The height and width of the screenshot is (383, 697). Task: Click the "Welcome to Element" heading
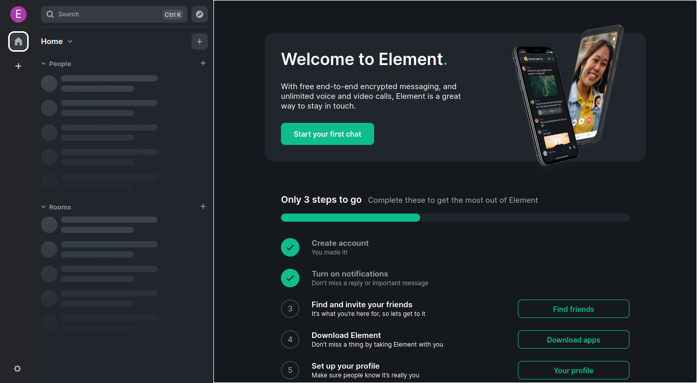[x=364, y=59]
